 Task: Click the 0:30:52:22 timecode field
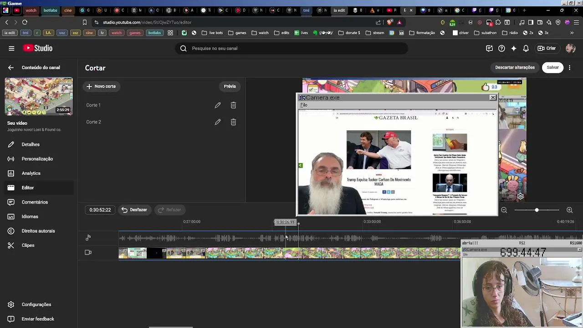tap(100, 210)
